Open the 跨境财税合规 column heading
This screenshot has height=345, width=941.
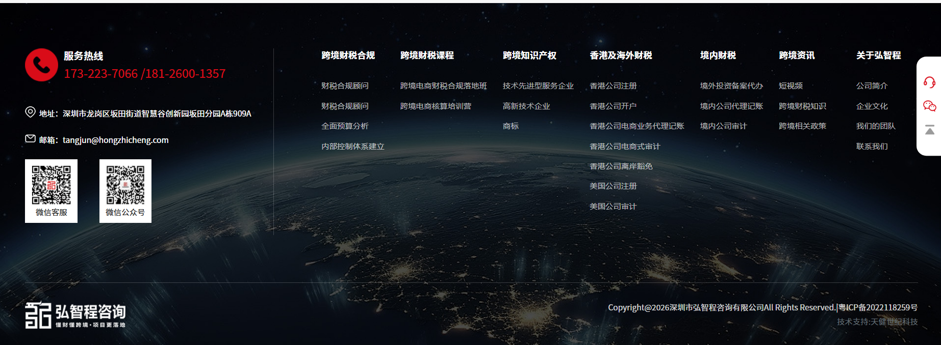coord(348,55)
